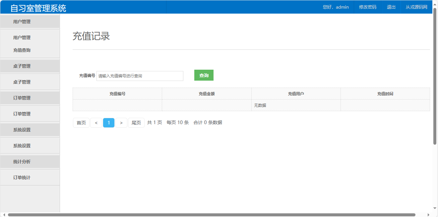Click the horizontal scrollbar left arrow
Viewport: 438px width, 217px height.
coord(4,215)
